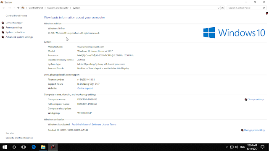Open Device Manager from the sidebar

click(14, 23)
